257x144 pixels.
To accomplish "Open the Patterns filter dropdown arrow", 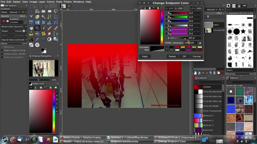I will coord(254,82).
